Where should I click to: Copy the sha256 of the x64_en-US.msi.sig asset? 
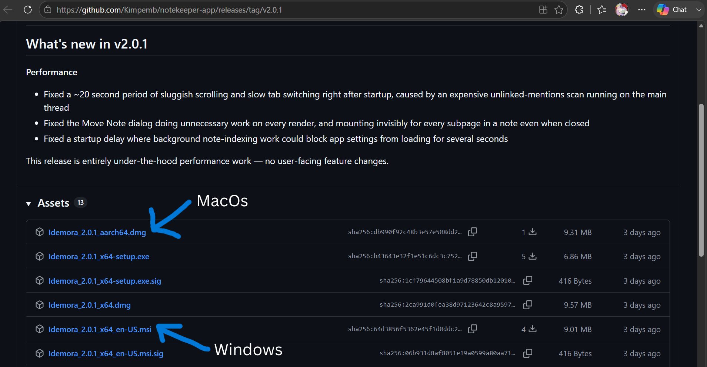click(x=528, y=353)
